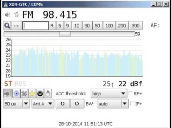Open the Ant A antenna dropdown
The width and height of the screenshot is (171, 128).
(43, 104)
